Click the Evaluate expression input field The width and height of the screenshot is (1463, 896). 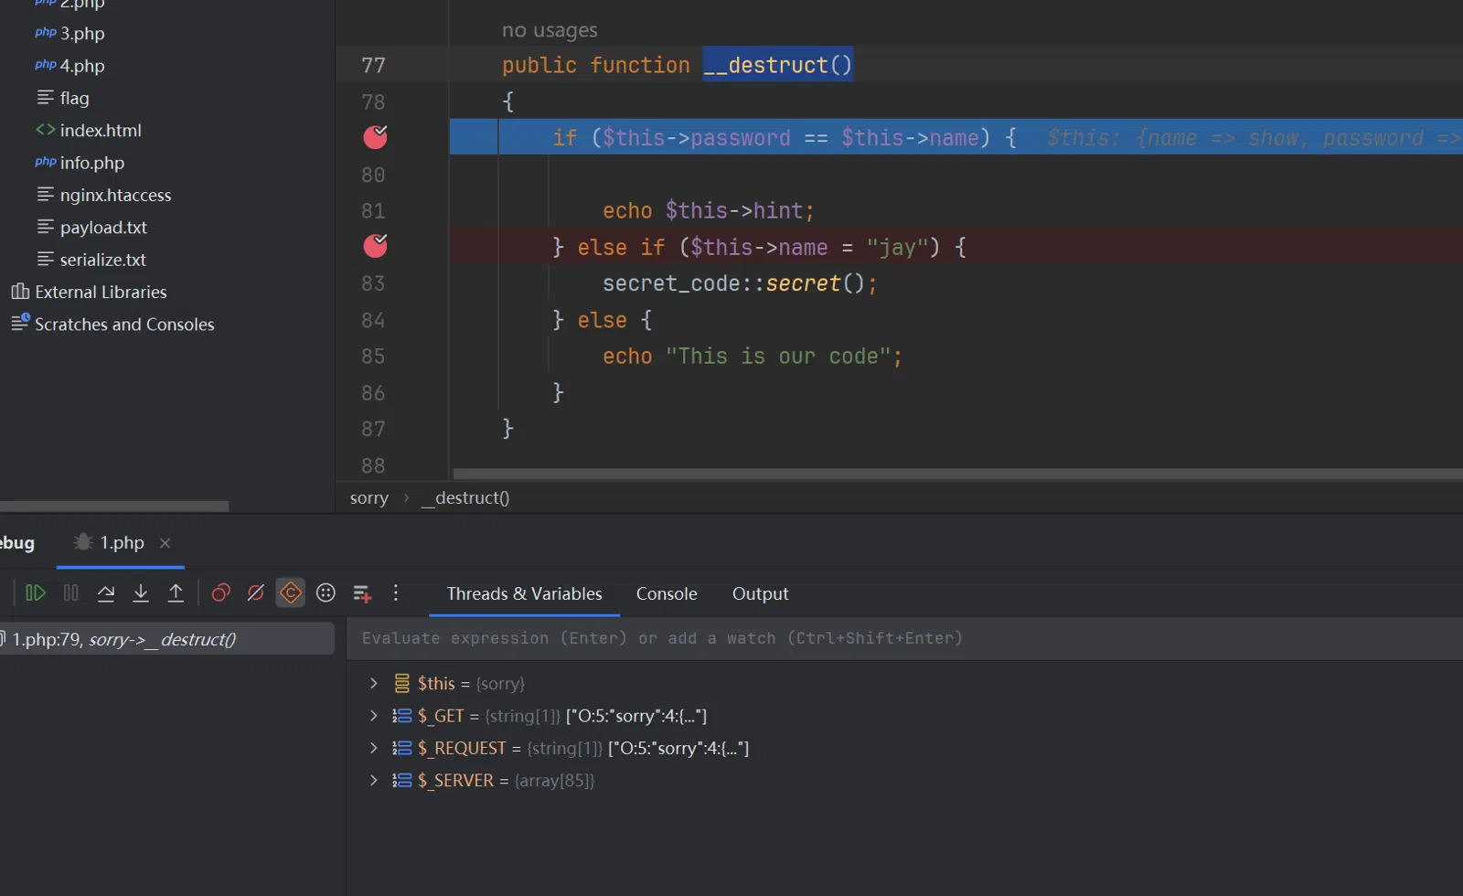tap(905, 638)
